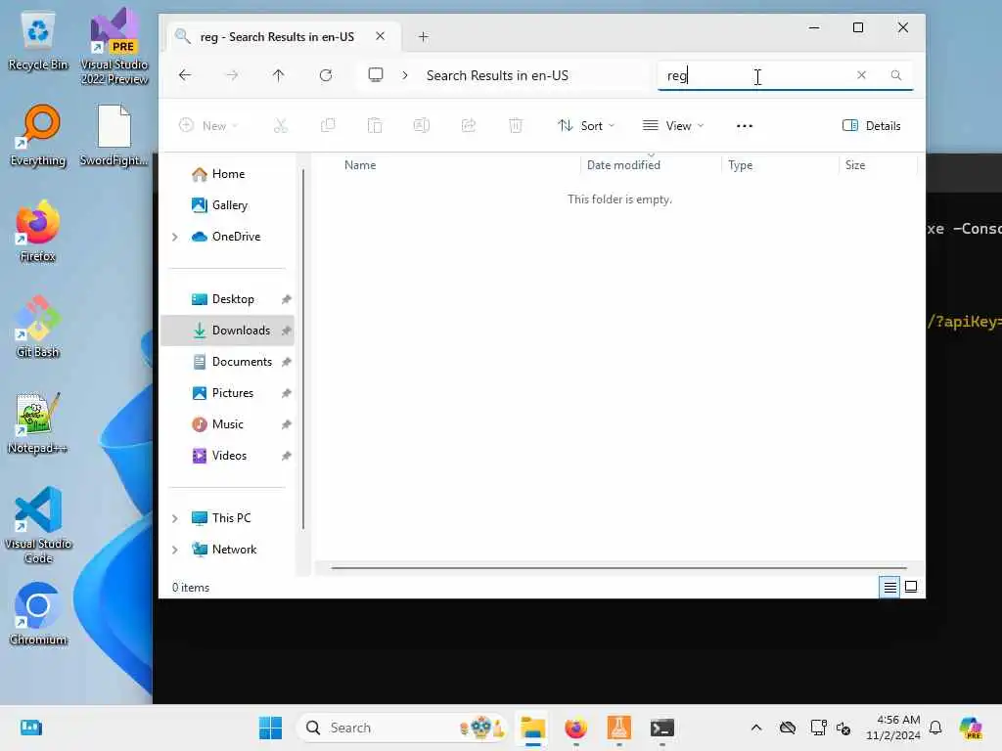Open the Desktop quick access folder

click(233, 299)
